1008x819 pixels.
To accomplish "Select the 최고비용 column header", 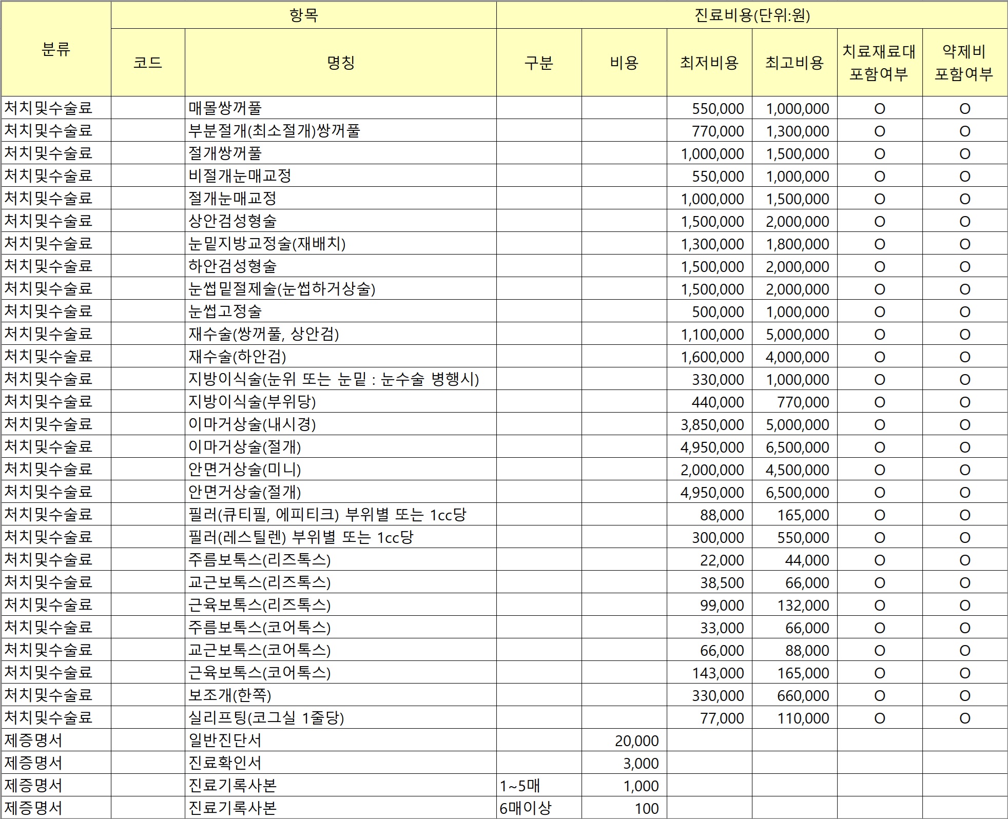I will [x=794, y=63].
